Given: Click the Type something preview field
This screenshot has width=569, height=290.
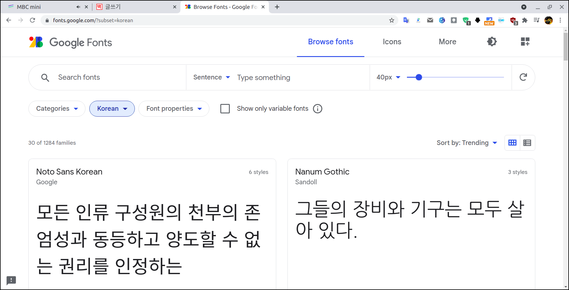Looking at the screenshot, I should click(300, 77).
